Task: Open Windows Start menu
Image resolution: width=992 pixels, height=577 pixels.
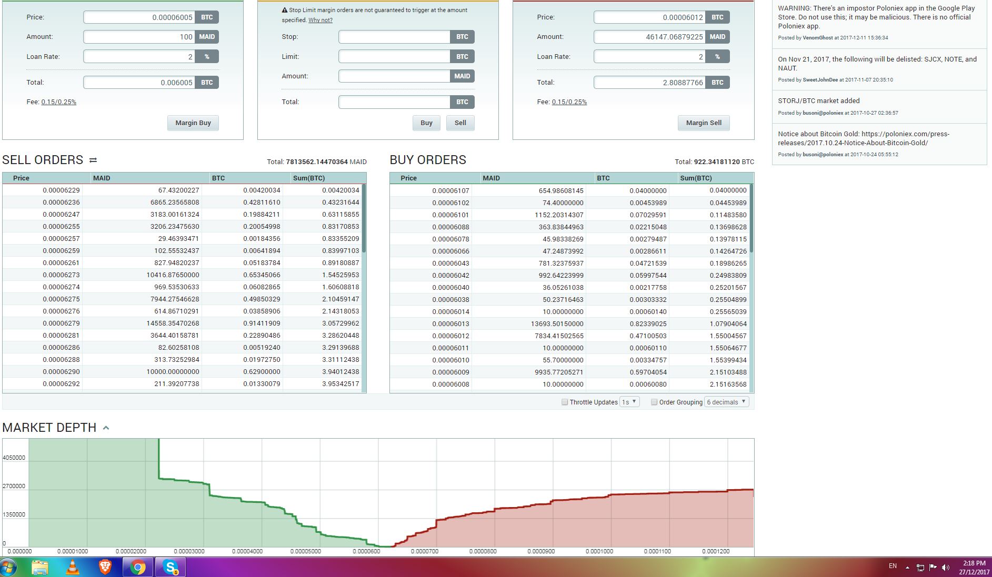Action: (x=9, y=568)
